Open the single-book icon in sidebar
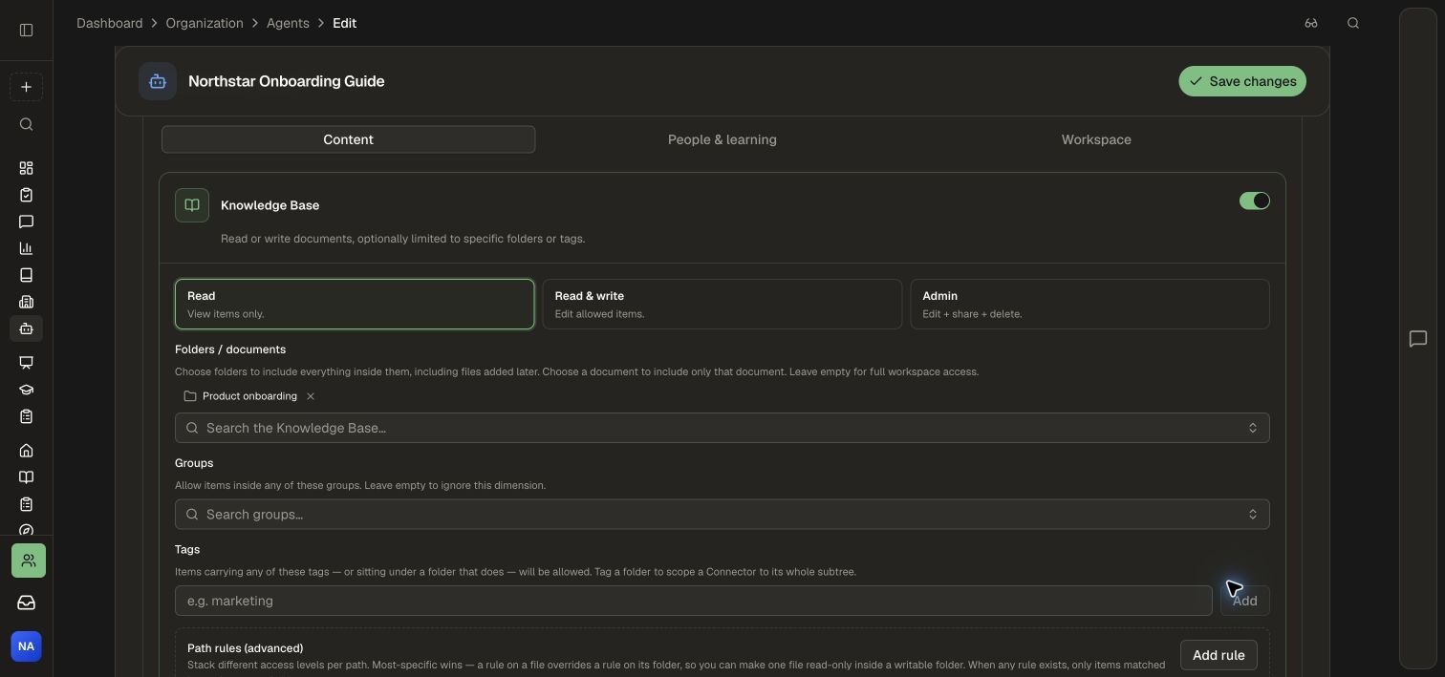 point(27,275)
